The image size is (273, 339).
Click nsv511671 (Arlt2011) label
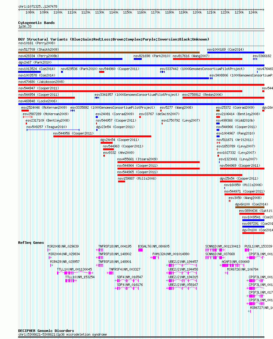tap(235, 140)
